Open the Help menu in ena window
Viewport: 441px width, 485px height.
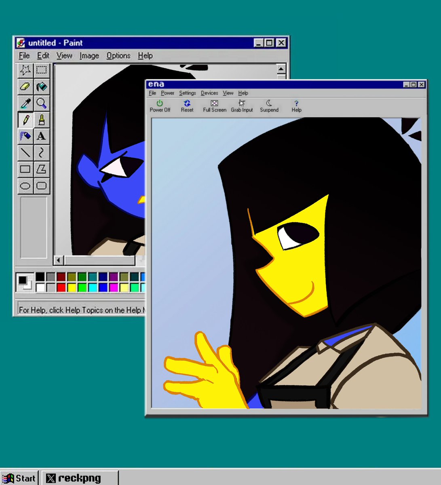(243, 93)
